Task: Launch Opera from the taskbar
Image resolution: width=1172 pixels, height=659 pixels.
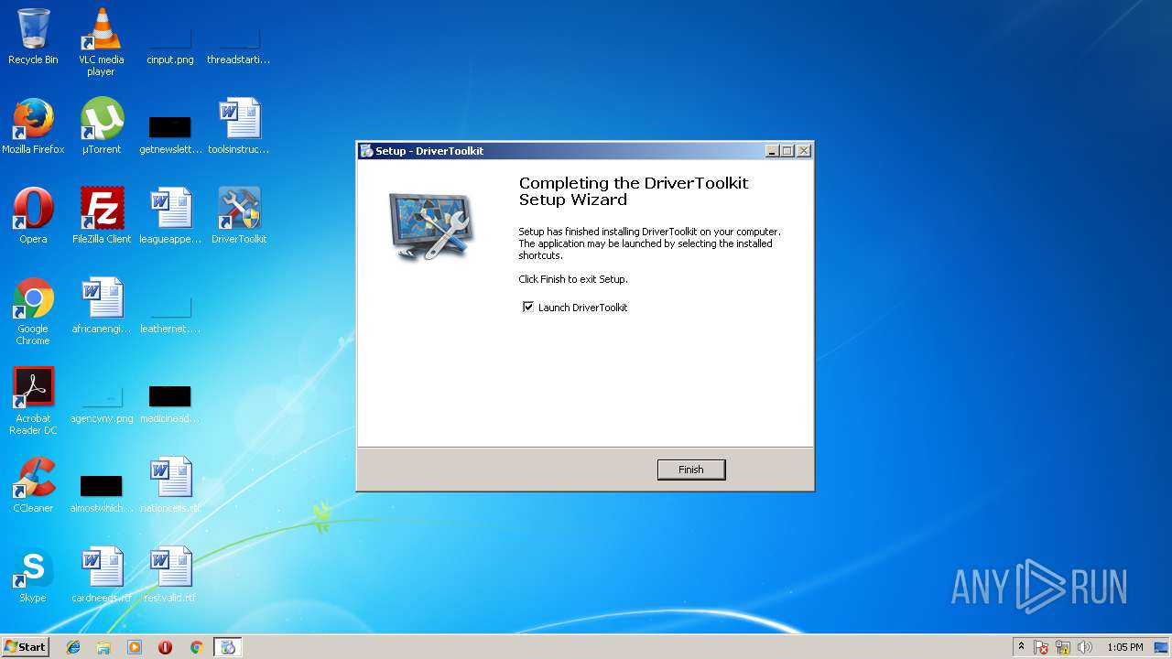Action: [165, 647]
